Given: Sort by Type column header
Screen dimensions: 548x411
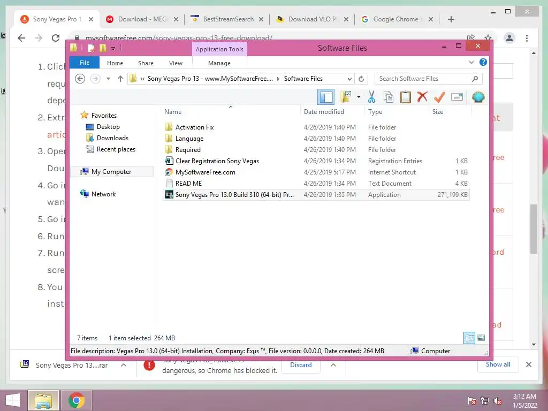Looking at the screenshot, I should (397, 112).
